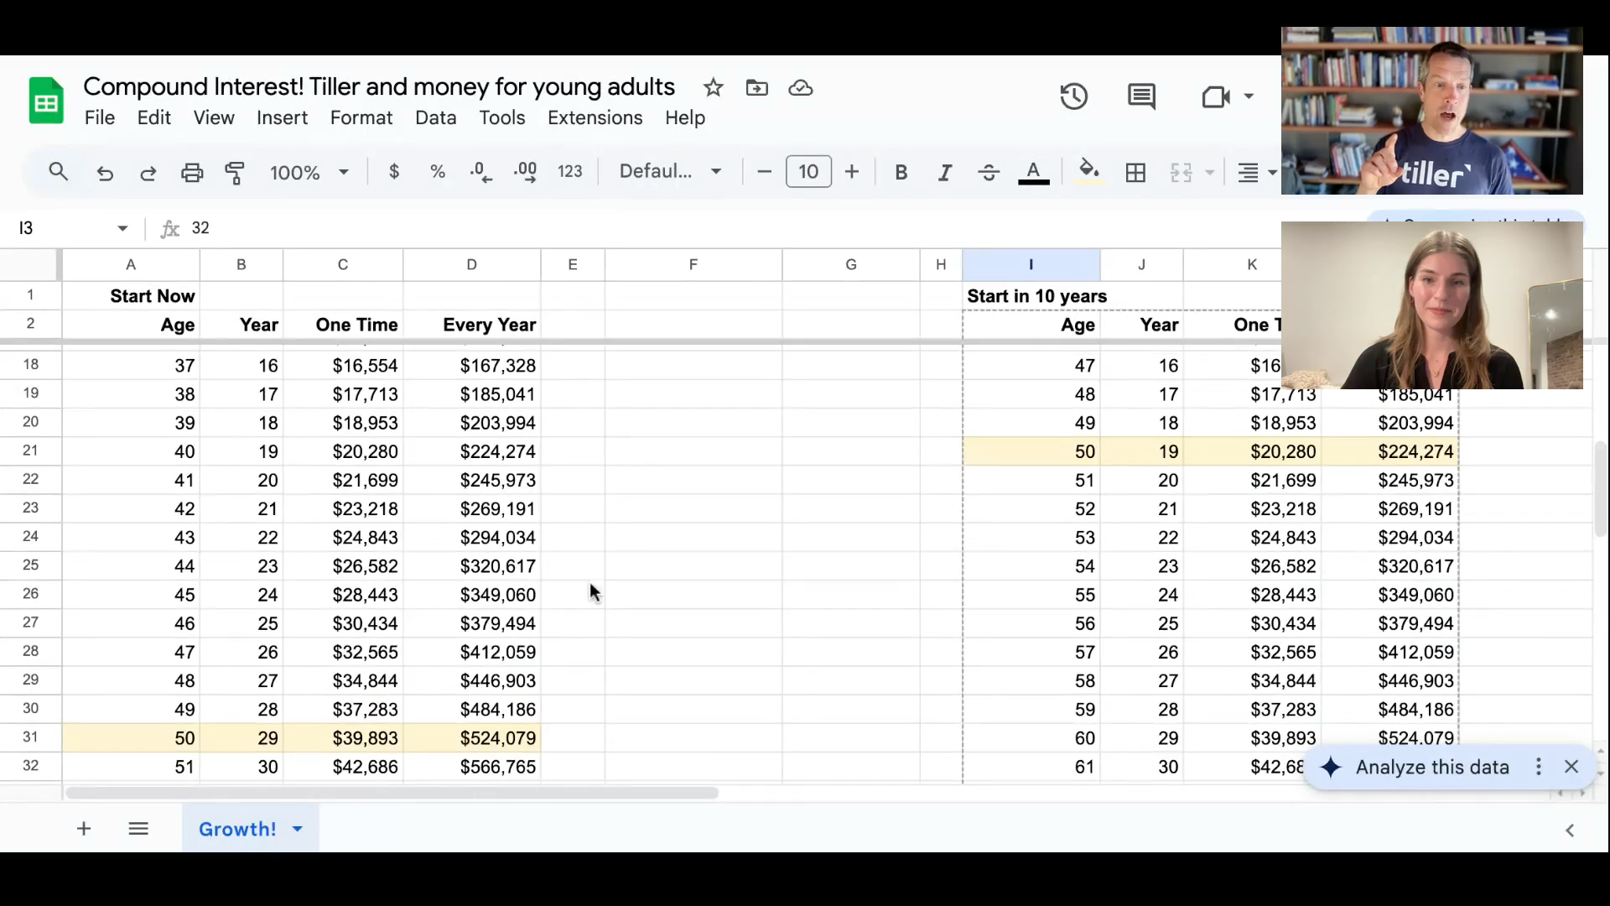Open the Tools menu
The height and width of the screenshot is (906, 1610).
(502, 118)
